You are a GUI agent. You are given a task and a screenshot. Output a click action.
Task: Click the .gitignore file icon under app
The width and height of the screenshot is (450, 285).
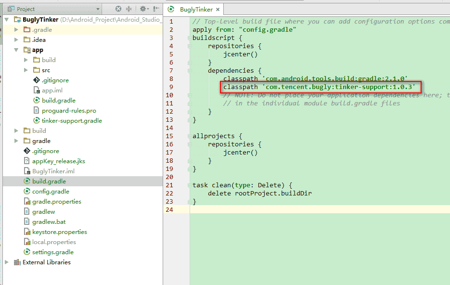point(37,80)
